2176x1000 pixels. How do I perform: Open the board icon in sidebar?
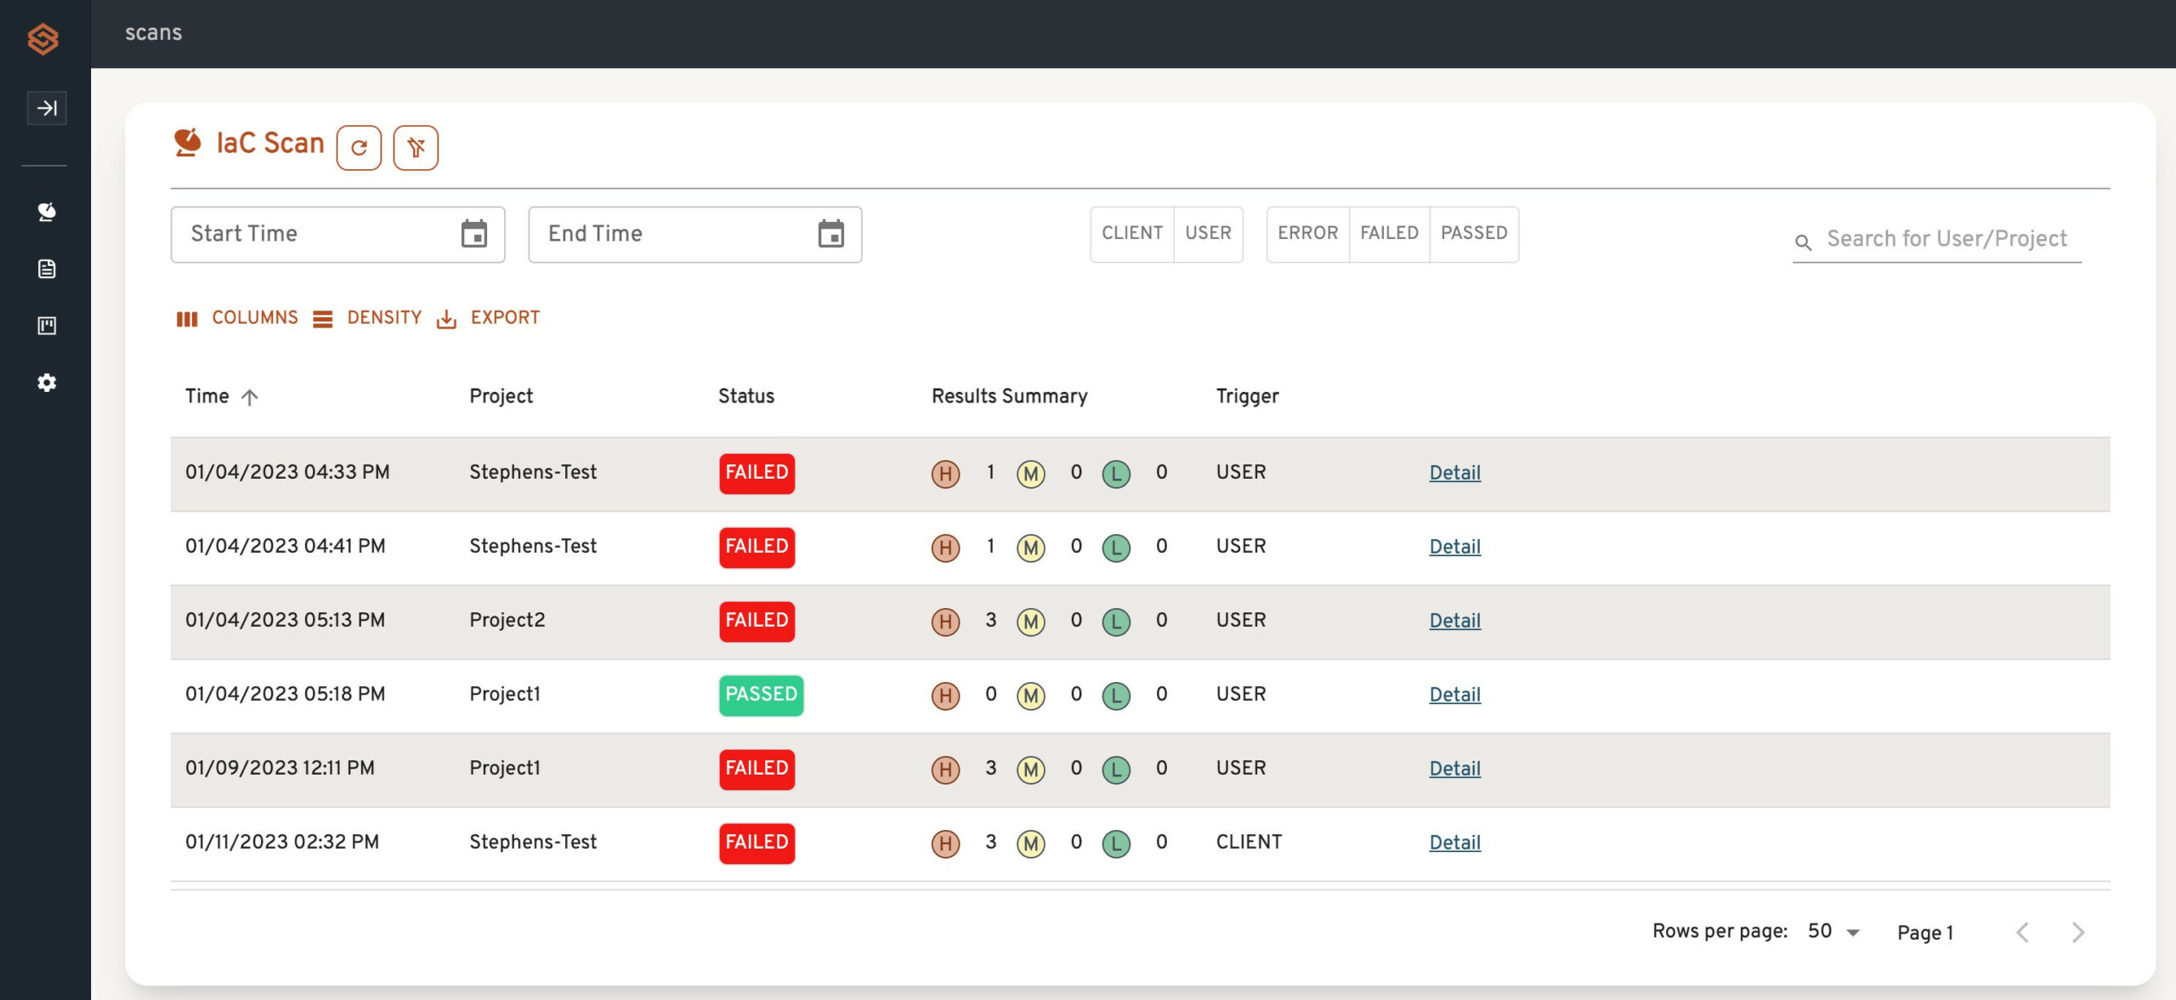tap(47, 326)
